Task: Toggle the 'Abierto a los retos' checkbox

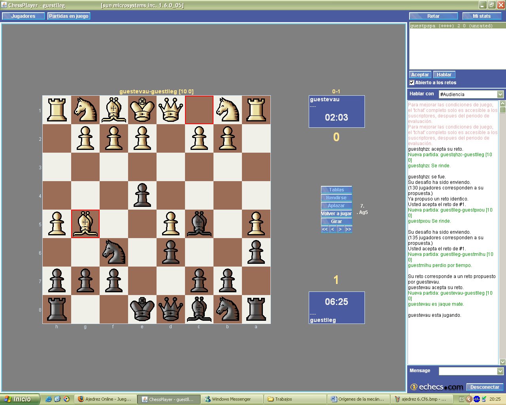Action: click(x=412, y=83)
